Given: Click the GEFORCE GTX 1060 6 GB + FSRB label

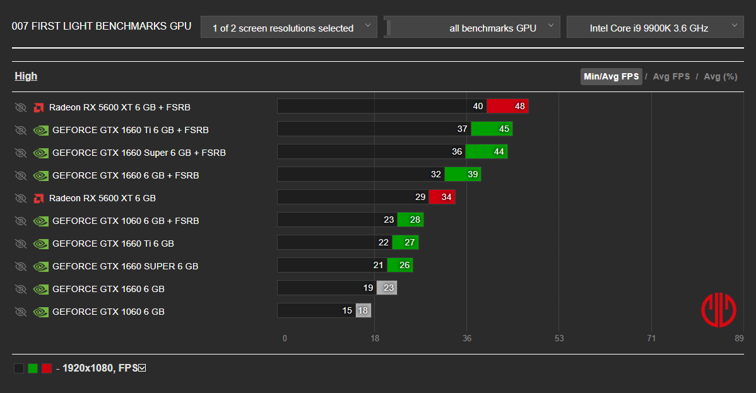Looking at the screenshot, I should click(x=126, y=221).
